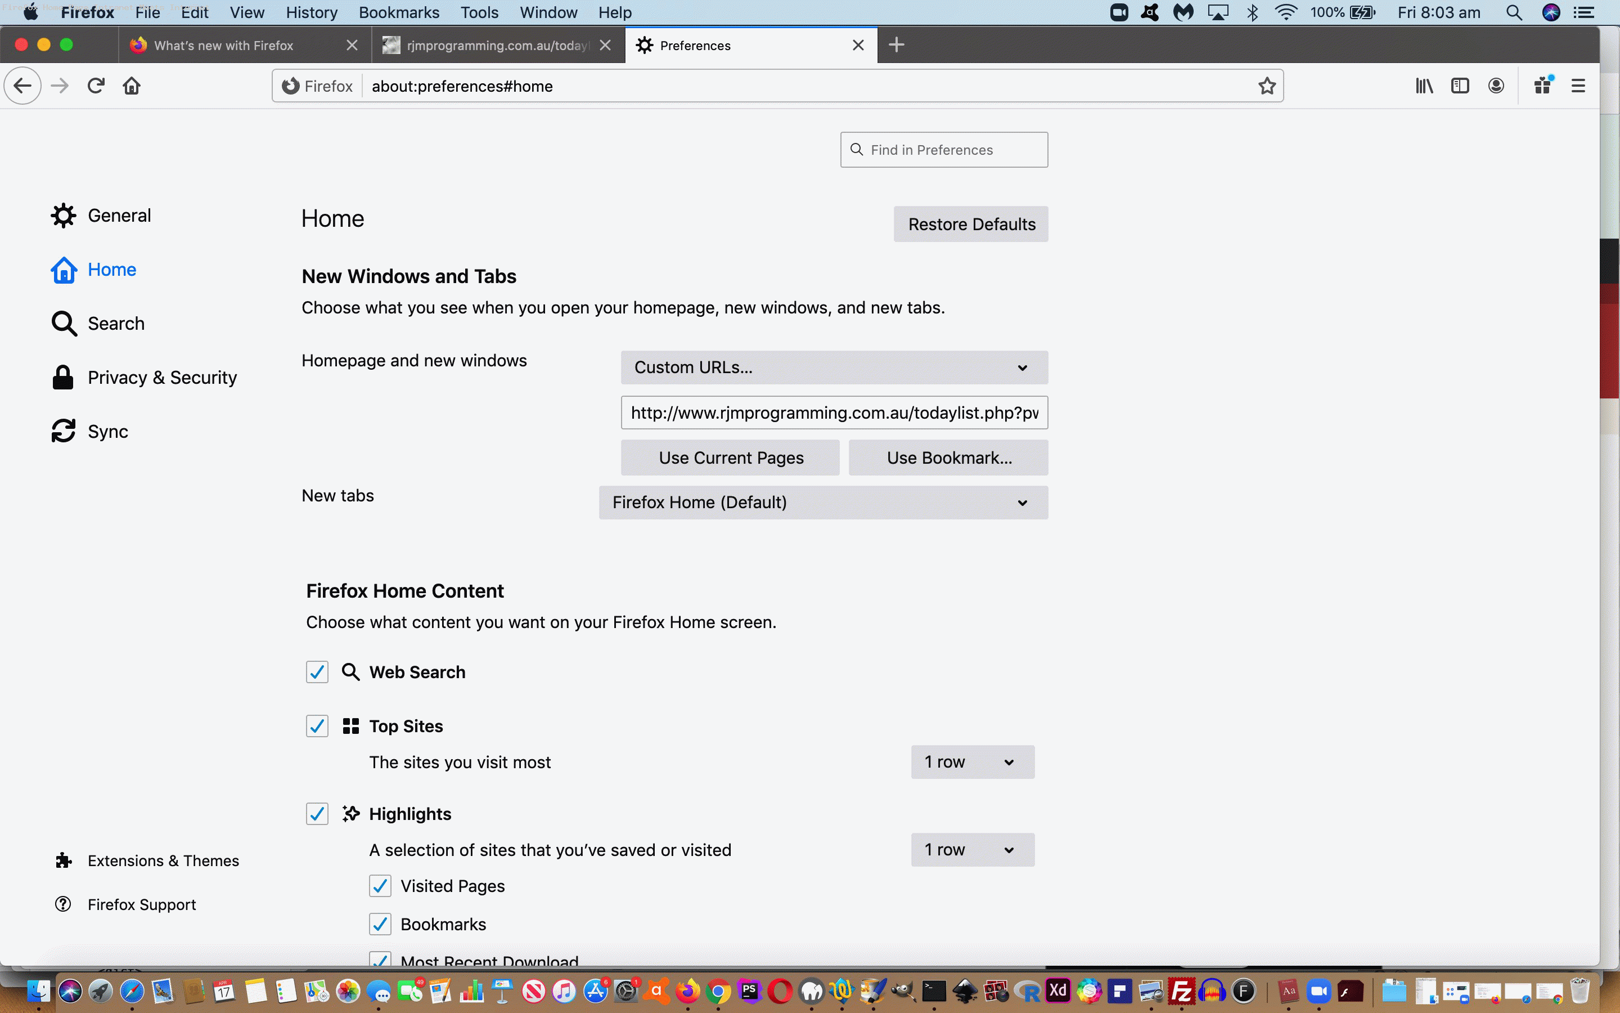This screenshot has height=1013, width=1620.
Task: Click the Find in Preferences search field
Action: pyautogui.click(x=944, y=150)
